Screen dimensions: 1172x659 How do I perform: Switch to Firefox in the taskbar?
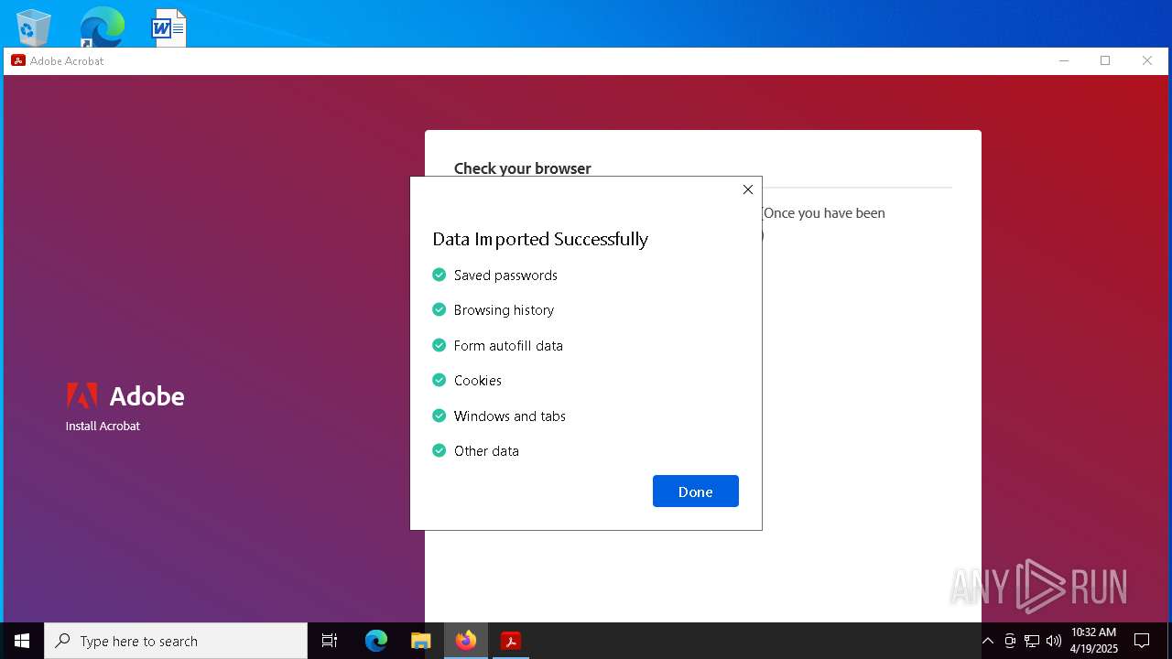466,641
